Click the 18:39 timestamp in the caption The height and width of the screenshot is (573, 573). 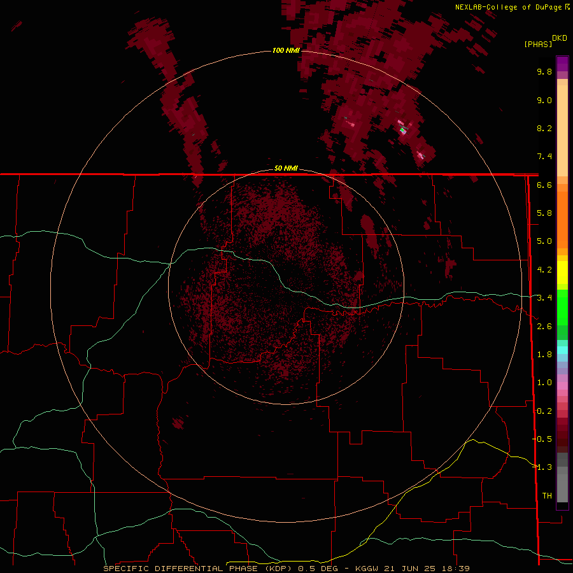click(455, 569)
